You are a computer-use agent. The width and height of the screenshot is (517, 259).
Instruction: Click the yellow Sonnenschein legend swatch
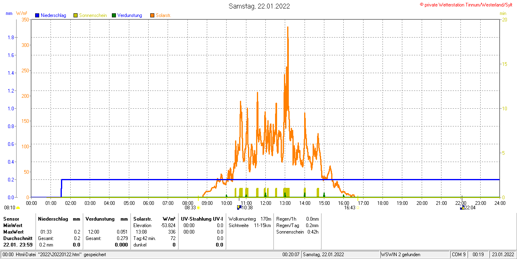76,15
